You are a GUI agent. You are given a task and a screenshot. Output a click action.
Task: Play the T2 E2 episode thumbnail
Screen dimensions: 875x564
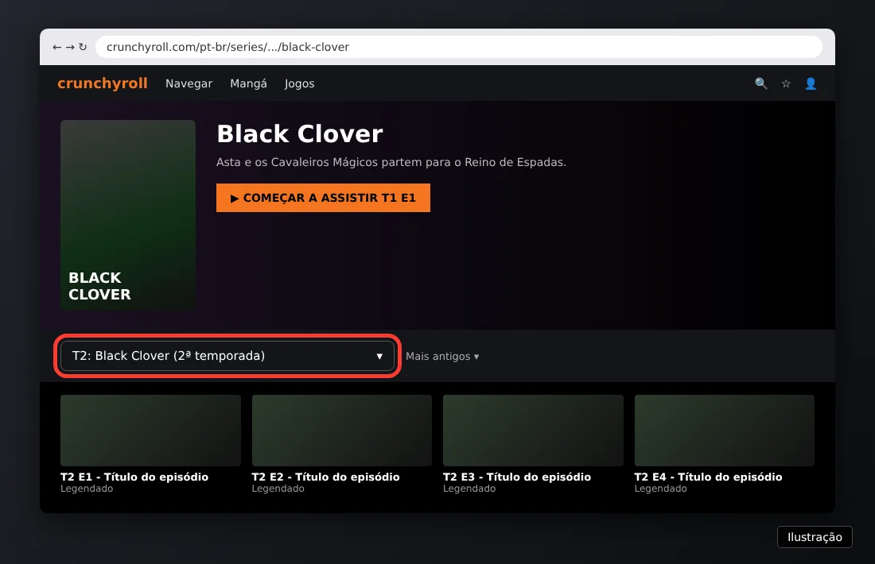click(x=341, y=431)
